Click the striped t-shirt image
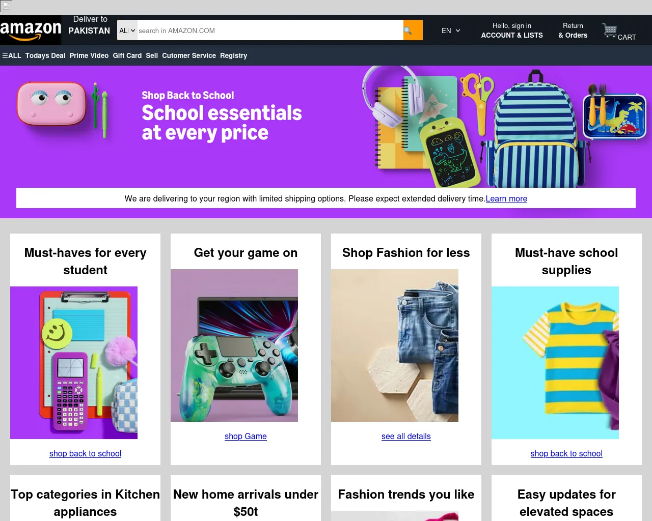The image size is (652, 521). (555, 362)
